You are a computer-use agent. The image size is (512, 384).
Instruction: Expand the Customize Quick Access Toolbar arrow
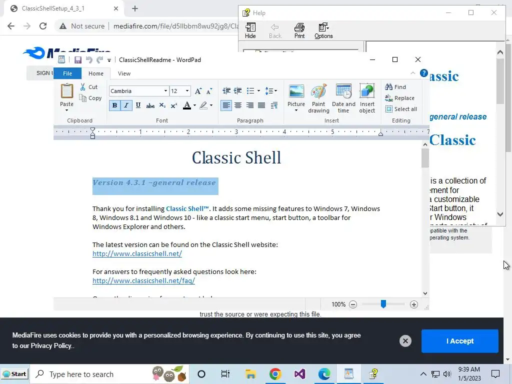[x=109, y=60]
